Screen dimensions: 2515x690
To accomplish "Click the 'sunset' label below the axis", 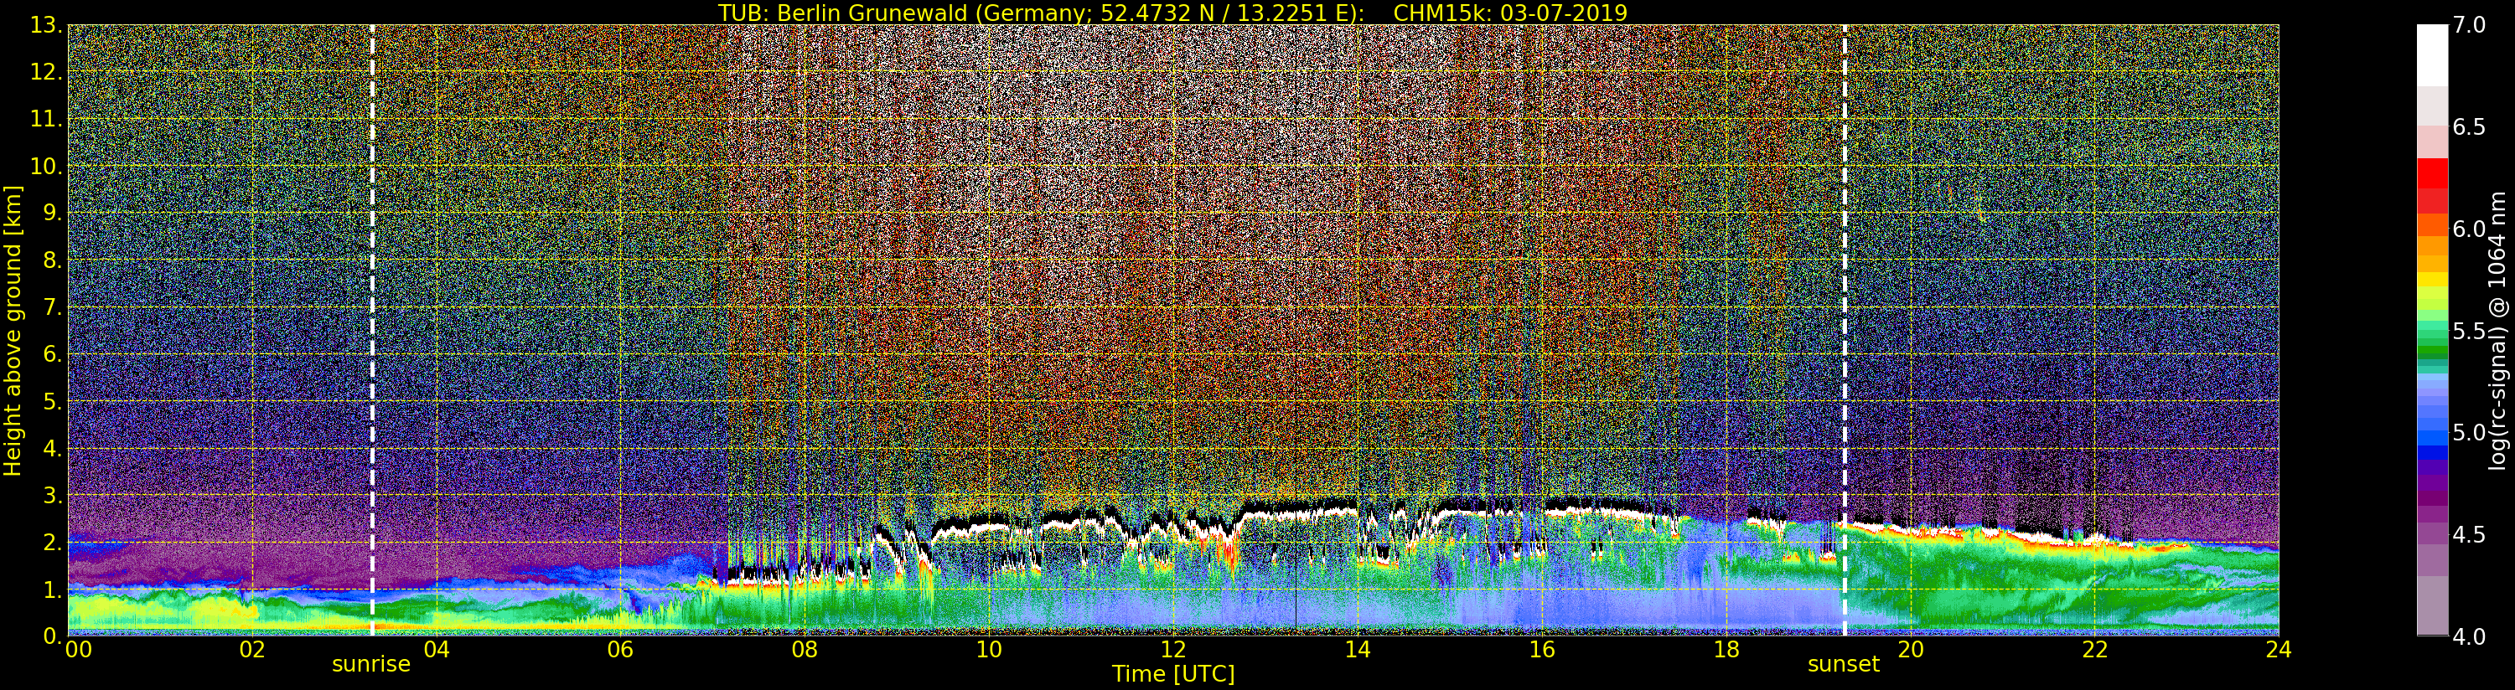I will click(x=1843, y=664).
